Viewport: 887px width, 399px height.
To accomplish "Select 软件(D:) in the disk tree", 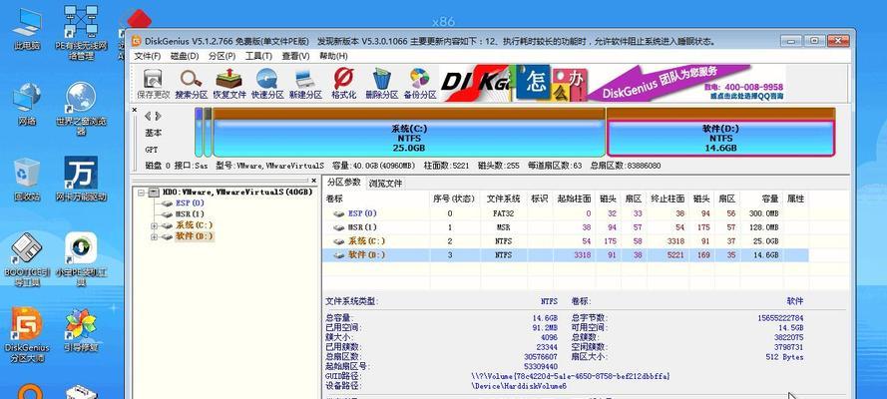I will click(194, 236).
